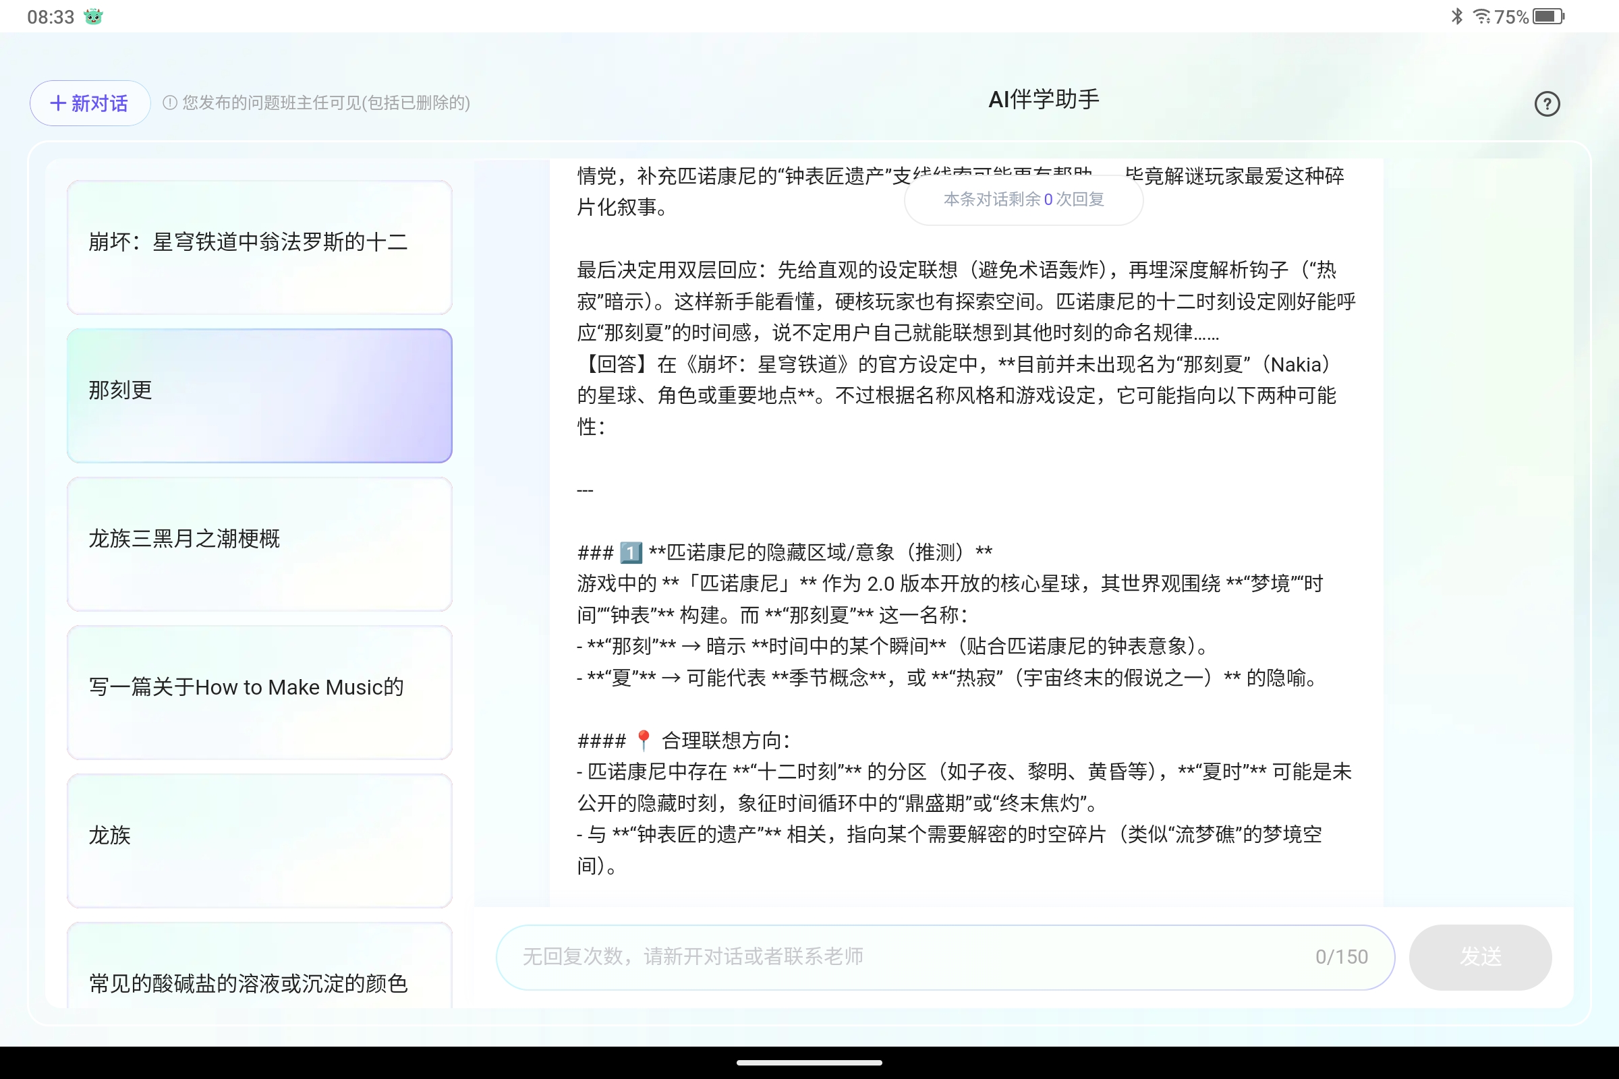This screenshot has height=1079, width=1619.
Task: Click the number 1 keycap emoji
Action: click(x=631, y=552)
